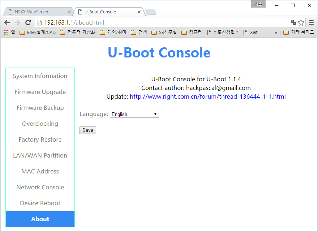318x232 pixels.
Task: Click the forward navigation arrow
Action: [x=17, y=22]
